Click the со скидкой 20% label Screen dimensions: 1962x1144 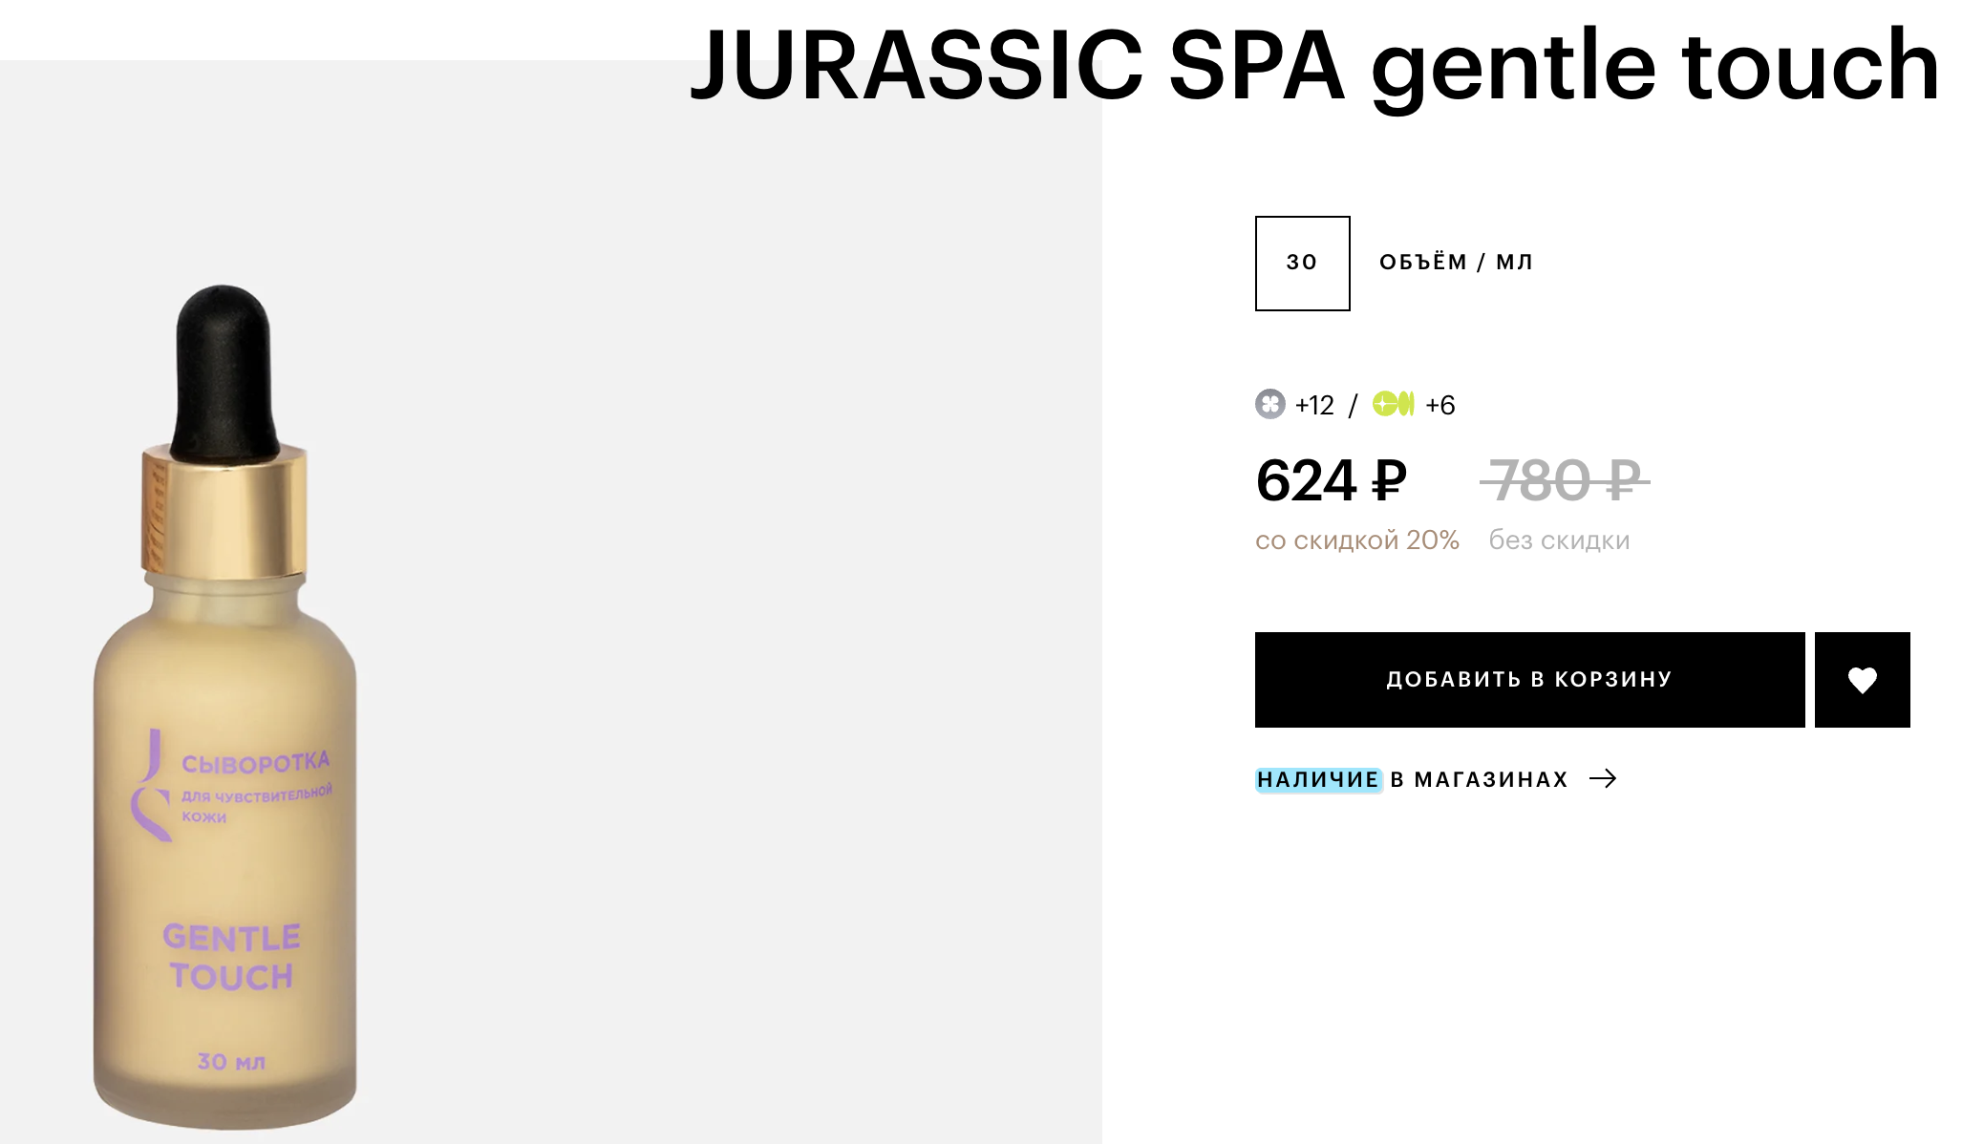pos(1356,540)
